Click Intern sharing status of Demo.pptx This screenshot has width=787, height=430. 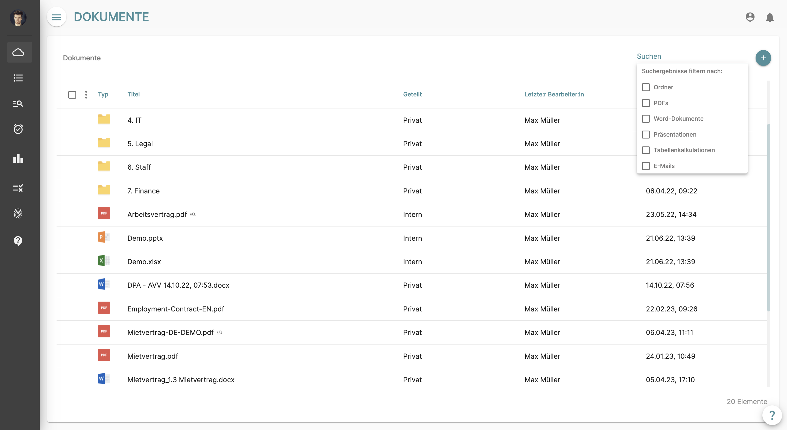click(412, 238)
